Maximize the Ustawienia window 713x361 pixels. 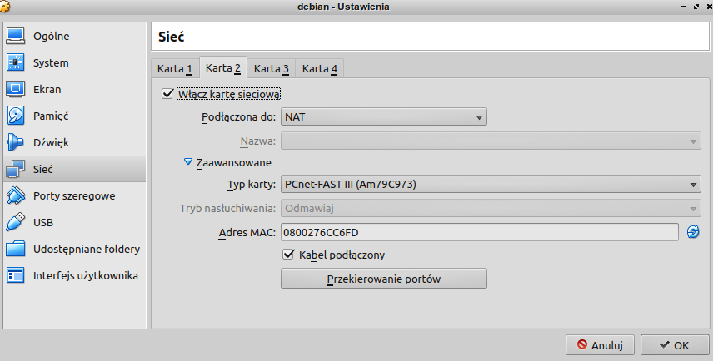coord(696,7)
